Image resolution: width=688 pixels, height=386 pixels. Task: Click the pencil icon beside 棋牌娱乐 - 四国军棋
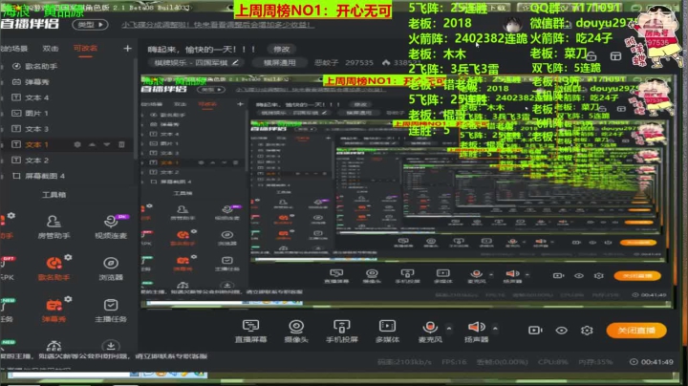point(235,63)
